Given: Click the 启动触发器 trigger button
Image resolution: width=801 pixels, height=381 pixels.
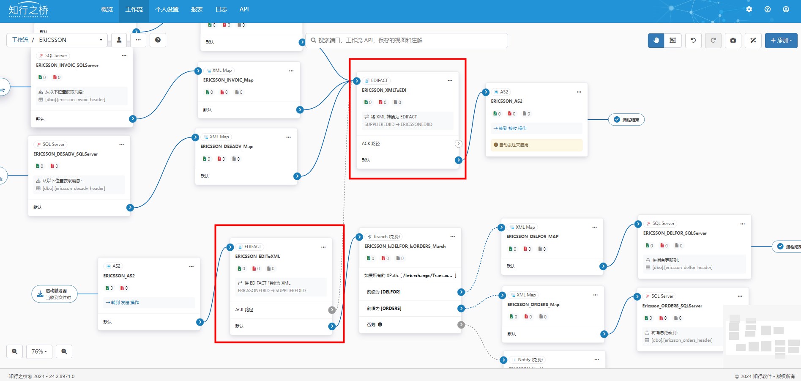Looking at the screenshot, I should coord(55,294).
